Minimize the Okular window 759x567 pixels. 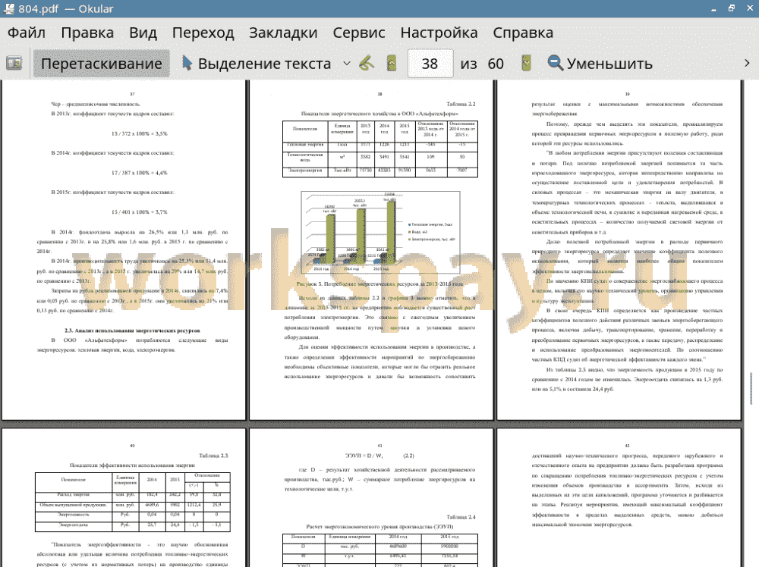[x=713, y=8]
